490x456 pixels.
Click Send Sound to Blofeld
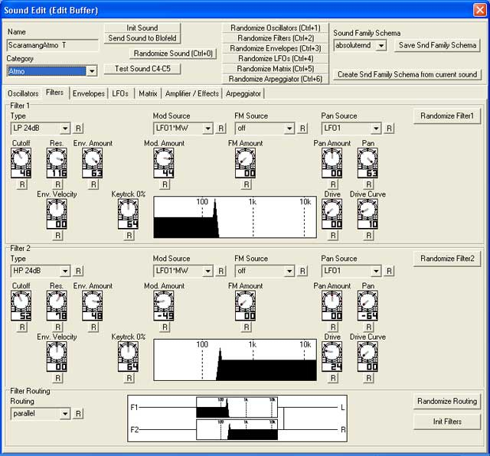142,38
